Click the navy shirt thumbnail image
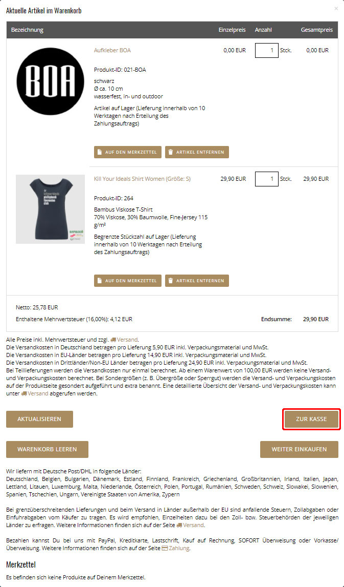Screen dimensions: 344x587 click(x=51, y=209)
